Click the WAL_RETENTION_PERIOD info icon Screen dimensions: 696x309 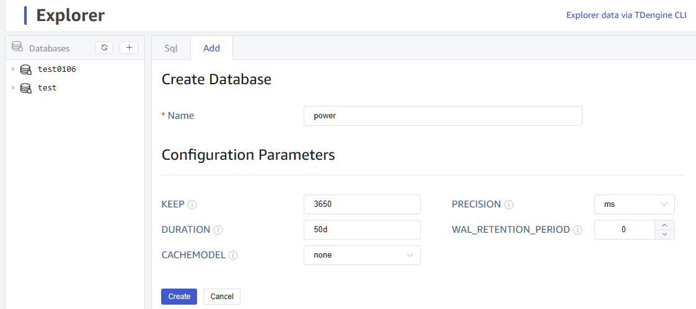coord(578,230)
